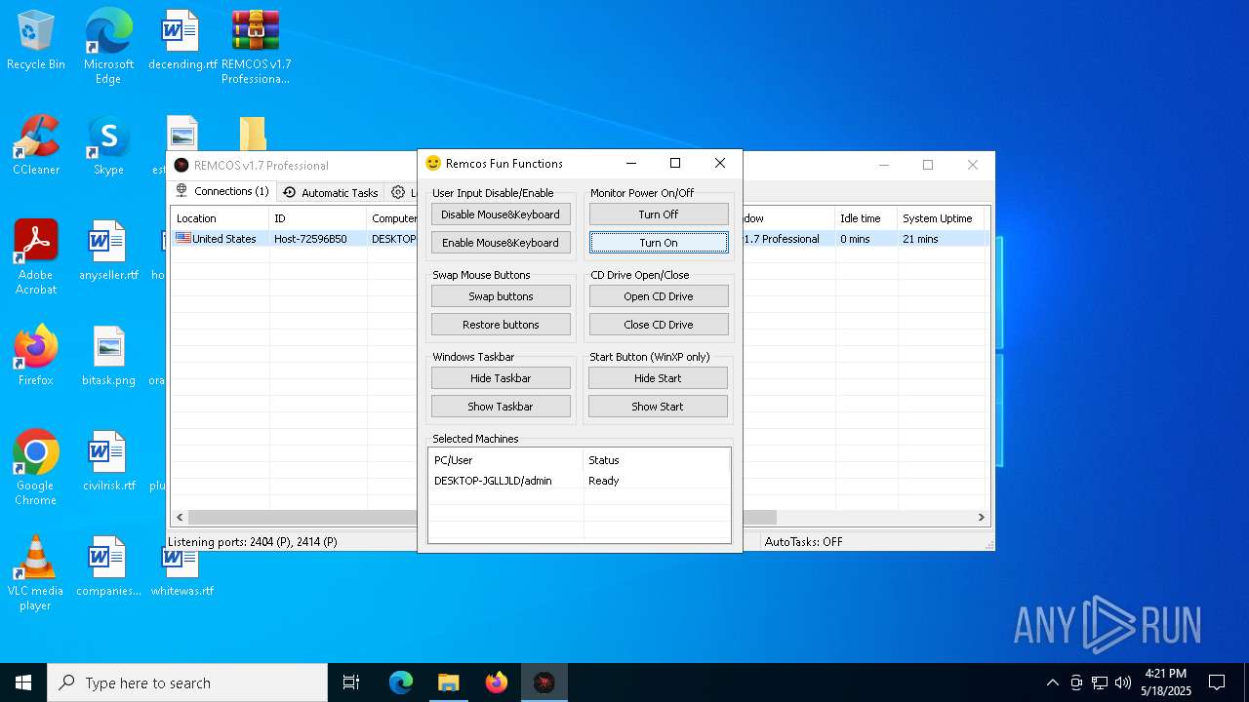Click monitor Turn On button
The image size is (1249, 702).
659,243
